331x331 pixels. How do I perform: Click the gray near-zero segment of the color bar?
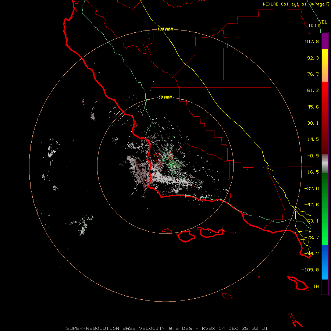pyautogui.click(x=325, y=163)
